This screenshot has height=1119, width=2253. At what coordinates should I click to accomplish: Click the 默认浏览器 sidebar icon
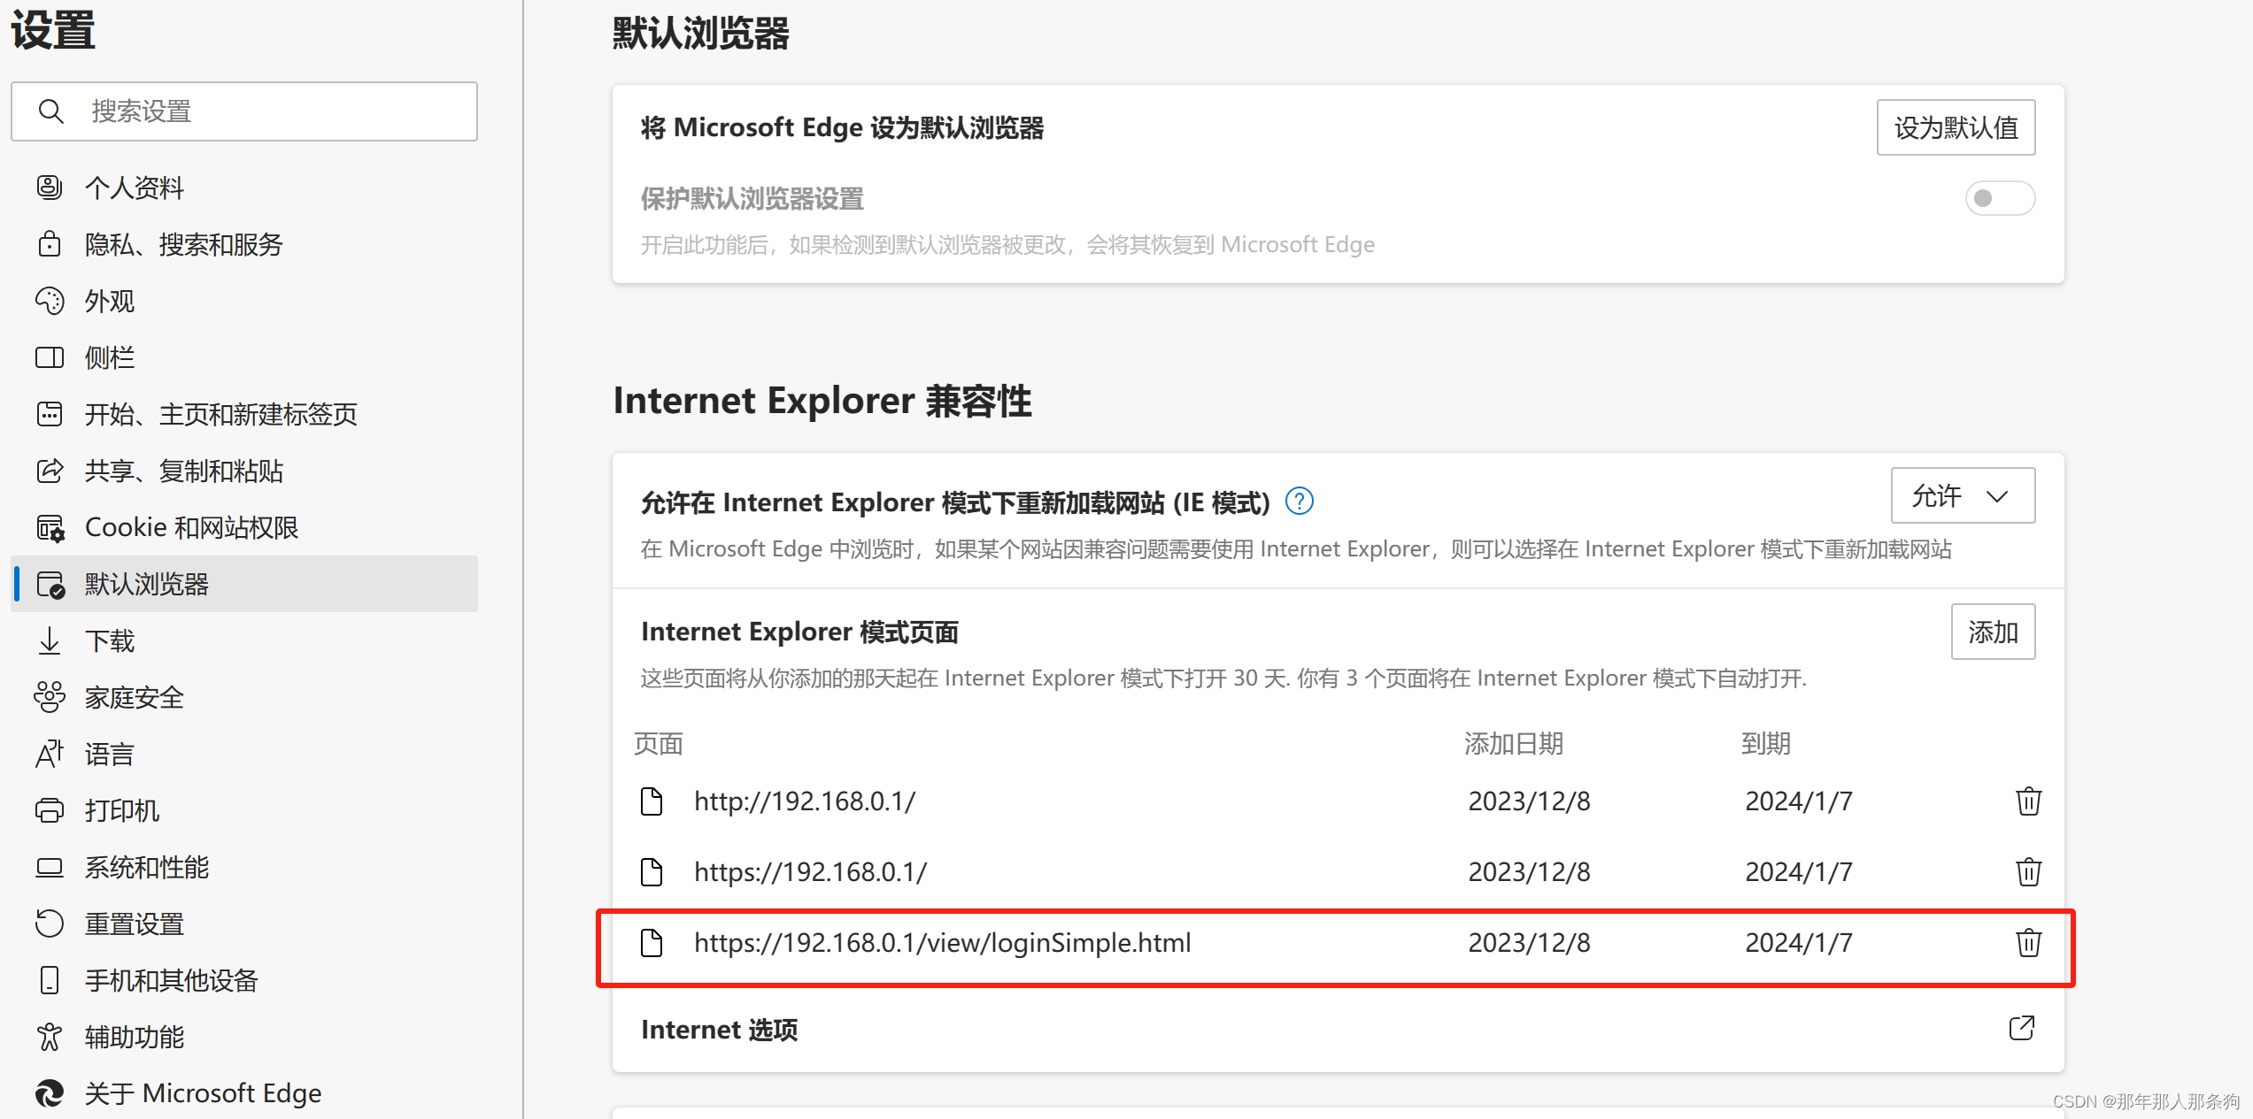click(x=50, y=585)
